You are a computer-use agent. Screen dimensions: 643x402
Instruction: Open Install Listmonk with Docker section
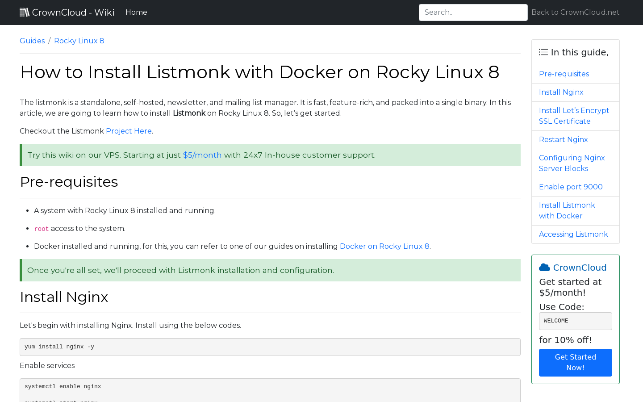coord(567,210)
